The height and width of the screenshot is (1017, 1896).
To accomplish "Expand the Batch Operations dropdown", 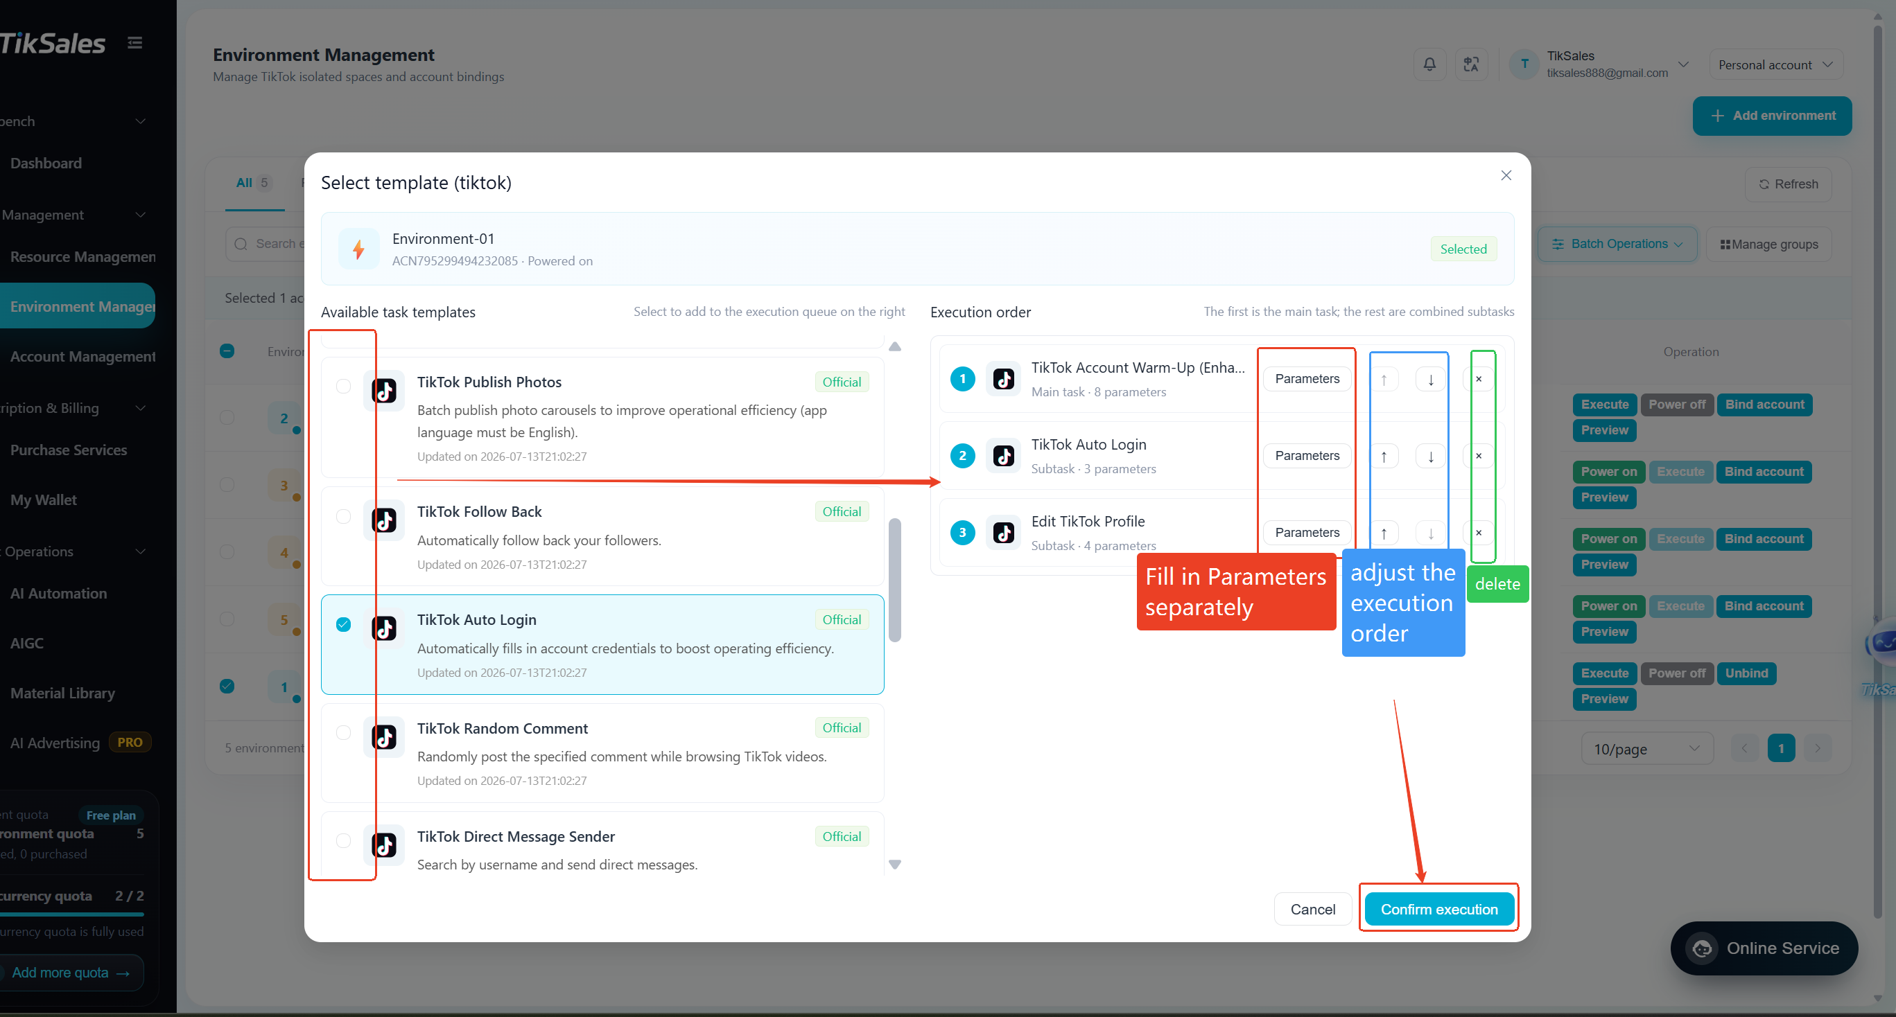I will 1617,244.
